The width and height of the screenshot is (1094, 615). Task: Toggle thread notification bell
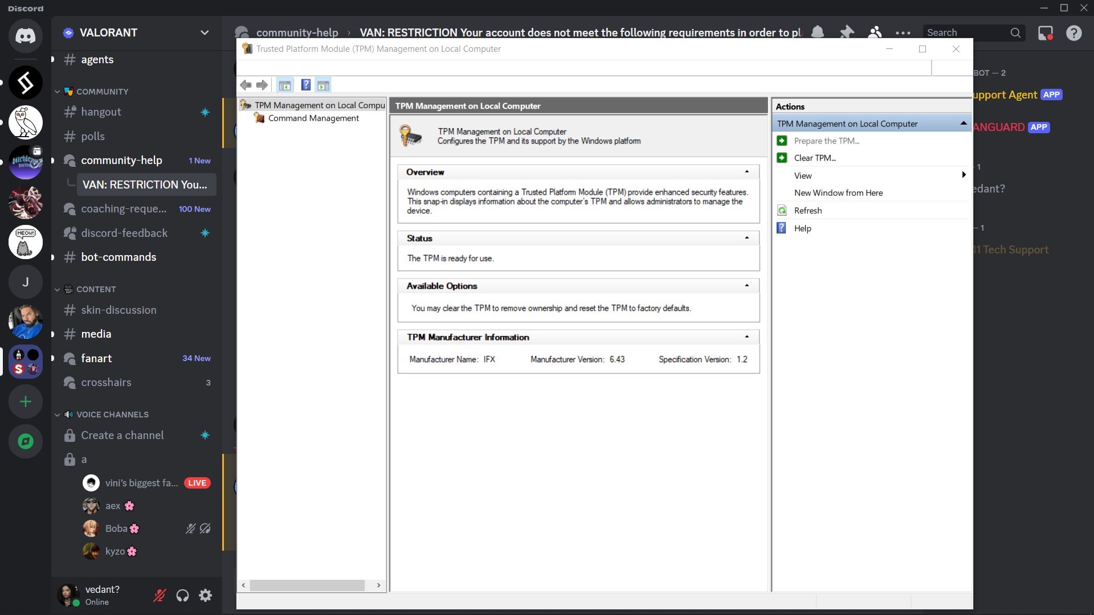coord(818,32)
